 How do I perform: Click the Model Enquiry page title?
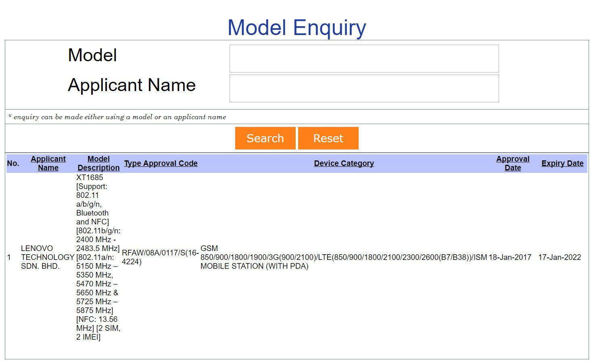pyautogui.click(x=297, y=28)
